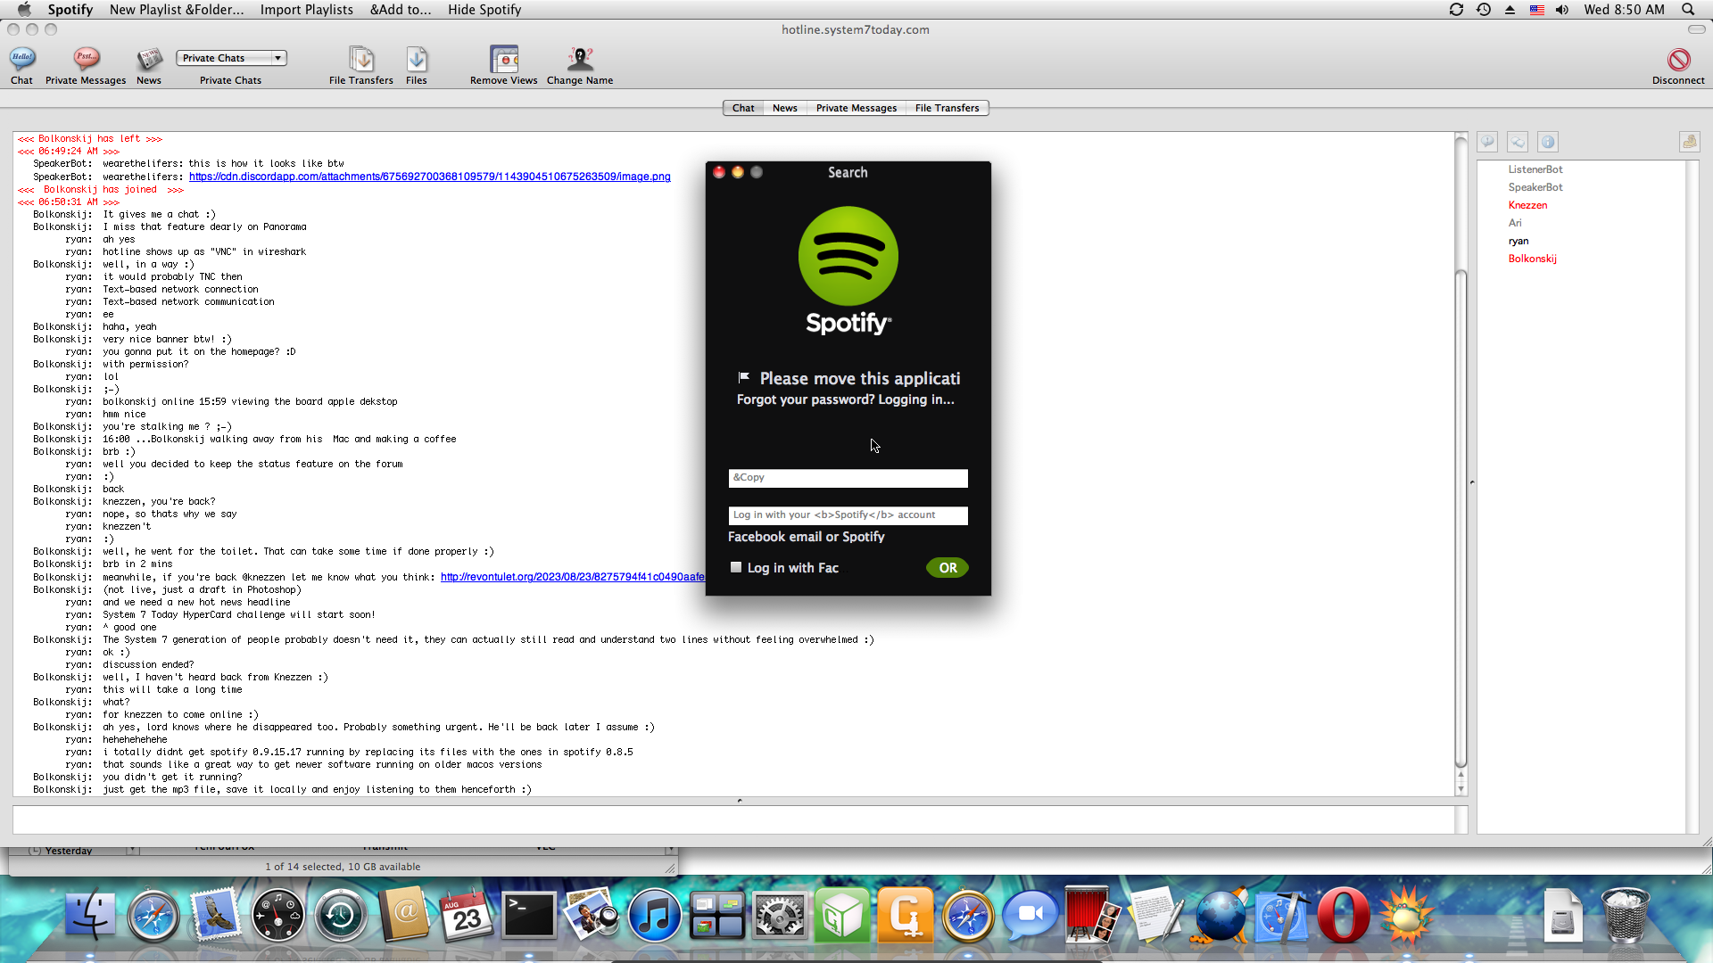Screen dimensions: 1713x963
Task: Click the Change Name icon
Action: click(580, 60)
